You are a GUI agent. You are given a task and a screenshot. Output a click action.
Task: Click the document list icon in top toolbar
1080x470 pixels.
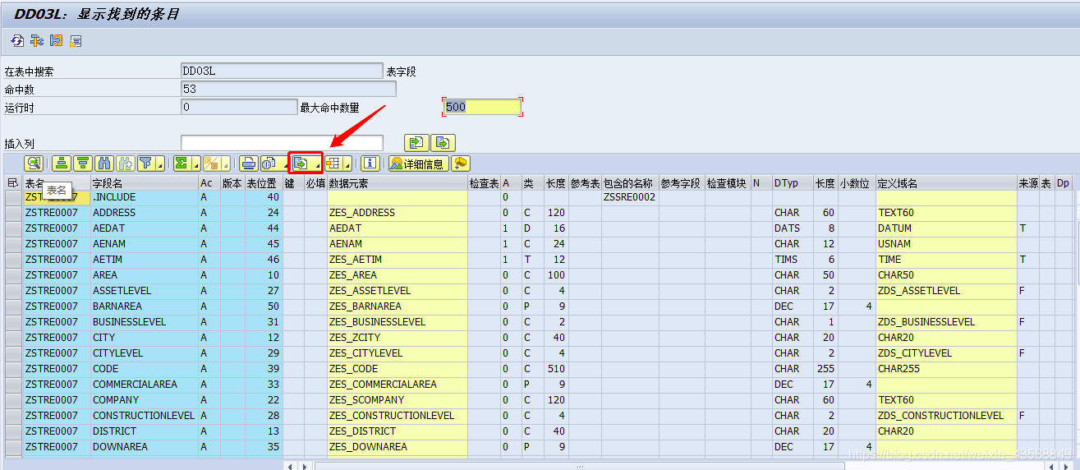pos(76,40)
